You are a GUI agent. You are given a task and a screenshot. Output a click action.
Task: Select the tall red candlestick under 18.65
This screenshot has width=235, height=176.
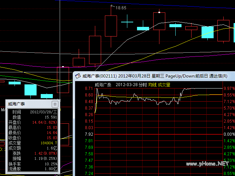tap(111, 26)
